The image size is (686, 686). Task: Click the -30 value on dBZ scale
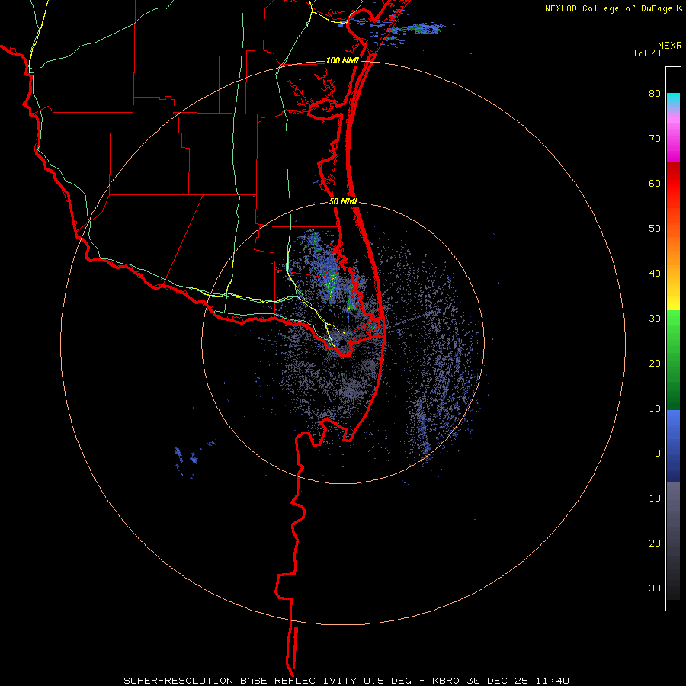point(652,588)
